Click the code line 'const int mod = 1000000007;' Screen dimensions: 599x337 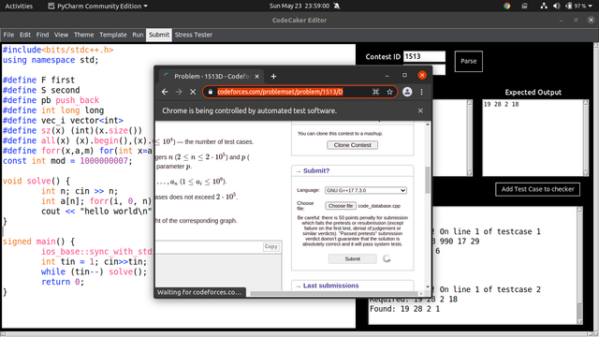[x=67, y=161]
